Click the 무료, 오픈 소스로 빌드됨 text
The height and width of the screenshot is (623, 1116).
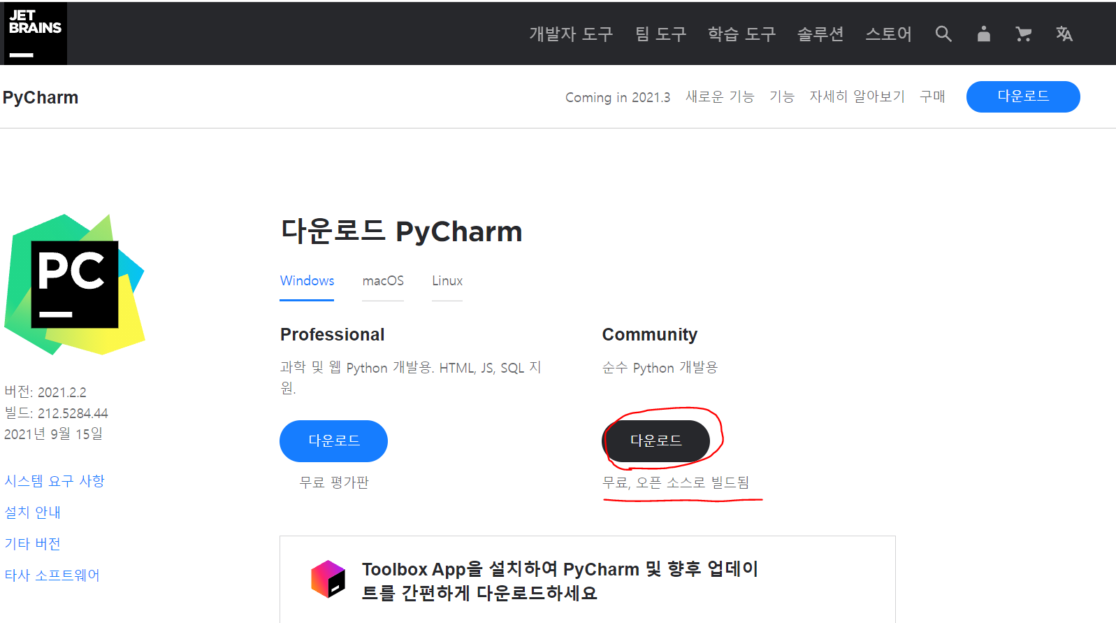[x=676, y=482]
